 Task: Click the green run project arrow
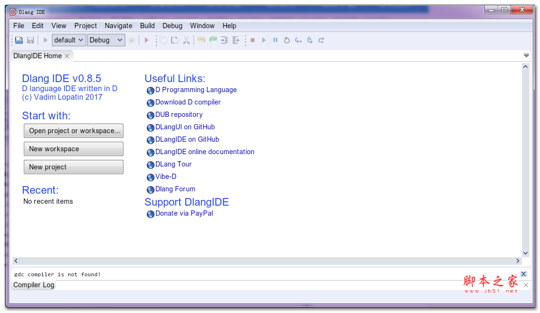[45, 40]
